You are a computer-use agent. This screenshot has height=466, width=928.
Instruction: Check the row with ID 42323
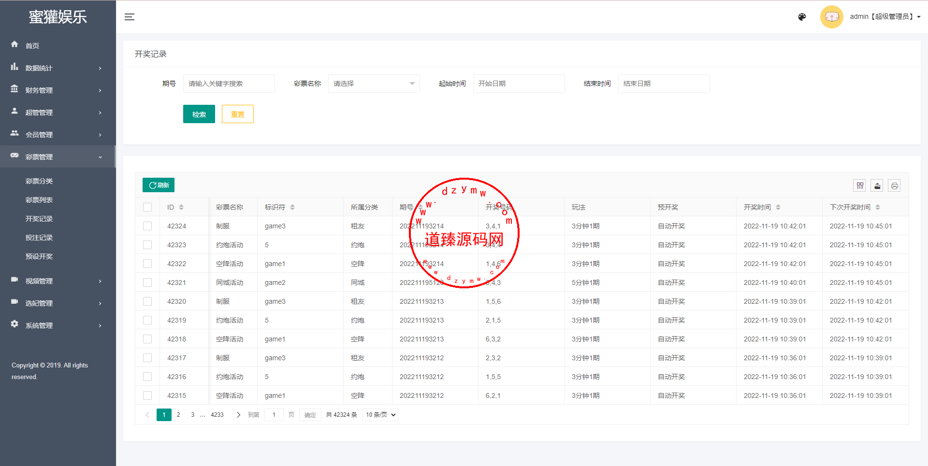[x=147, y=245]
